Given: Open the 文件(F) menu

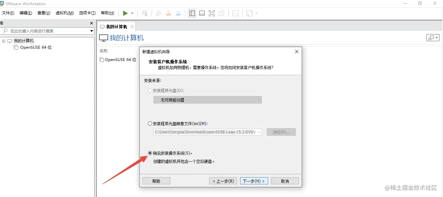Looking at the screenshot, I should [x=8, y=13].
